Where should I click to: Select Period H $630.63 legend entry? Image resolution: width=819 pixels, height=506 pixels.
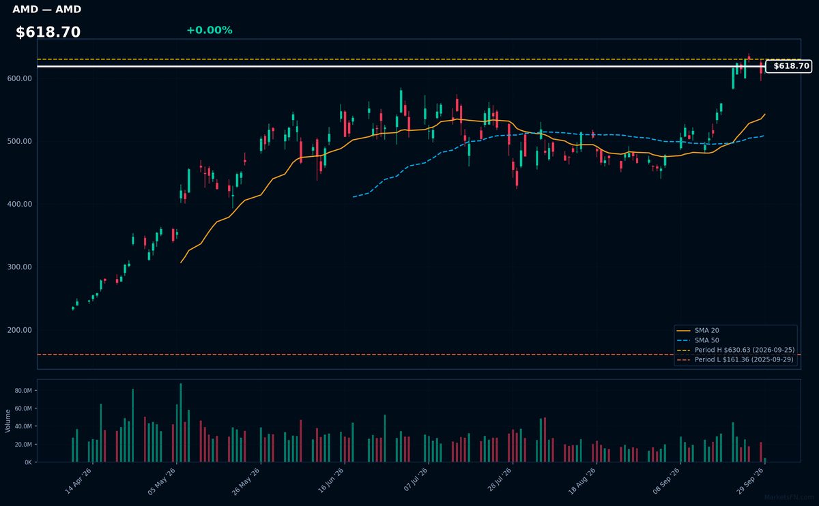(736, 350)
